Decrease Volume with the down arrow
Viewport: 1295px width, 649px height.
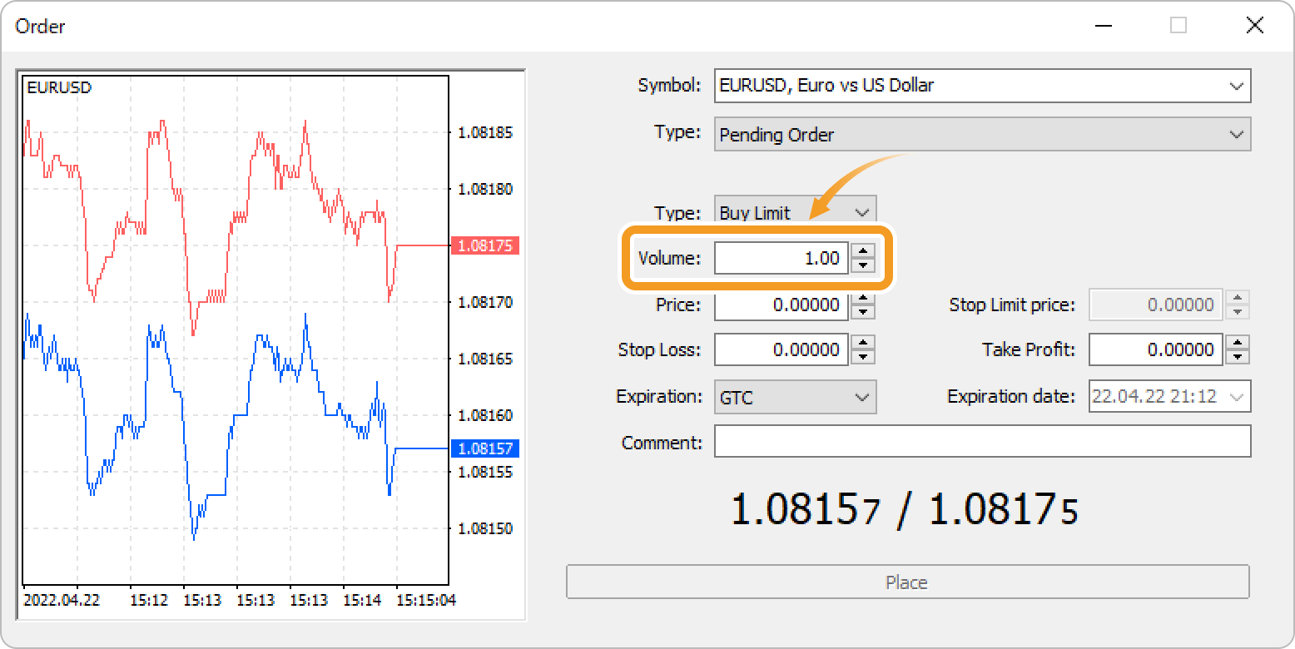click(864, 265)
